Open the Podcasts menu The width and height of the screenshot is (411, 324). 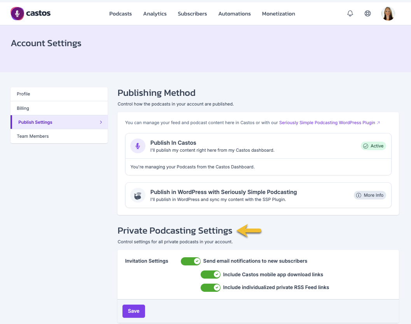coord(120,14)
